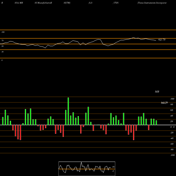This screenshot has height=176, width=176.
Task: Click the RSI axis label 100
Action: [x=3, y=32]
